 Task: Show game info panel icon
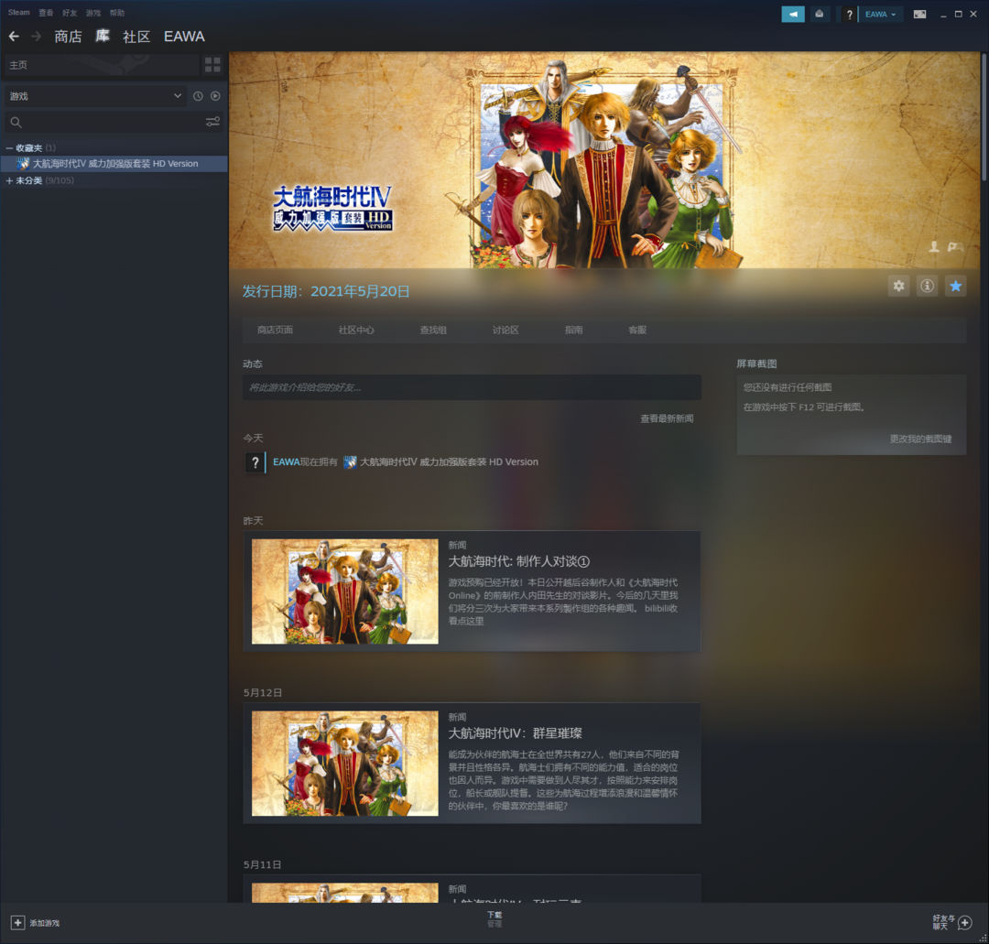click(927, 287)
